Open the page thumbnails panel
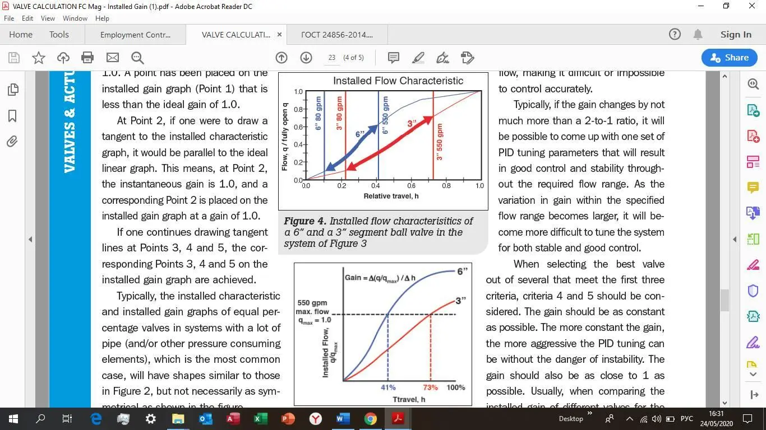 point(12,90)
